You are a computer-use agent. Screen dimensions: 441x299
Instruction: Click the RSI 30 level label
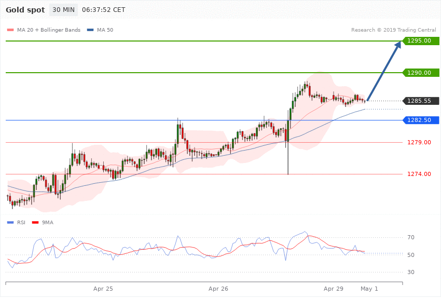coord(410,273)
